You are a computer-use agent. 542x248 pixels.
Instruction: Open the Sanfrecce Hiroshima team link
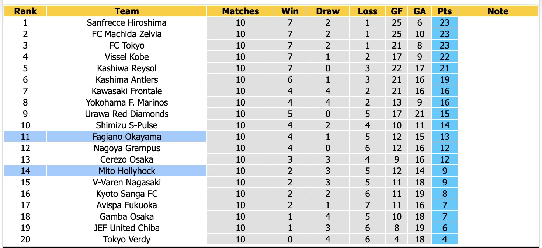tap(126, 22)
